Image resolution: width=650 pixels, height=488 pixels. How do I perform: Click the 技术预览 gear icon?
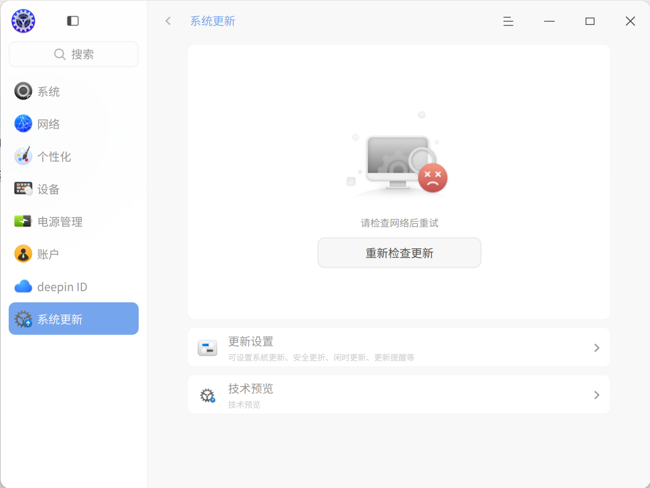(207, 395)
